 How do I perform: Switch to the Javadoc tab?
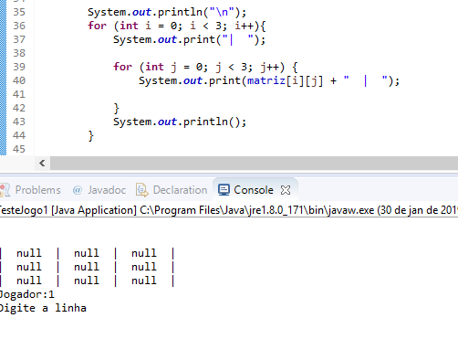coord(99,190)
